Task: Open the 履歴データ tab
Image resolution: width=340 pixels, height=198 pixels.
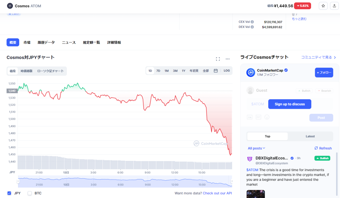Action: 46,42
